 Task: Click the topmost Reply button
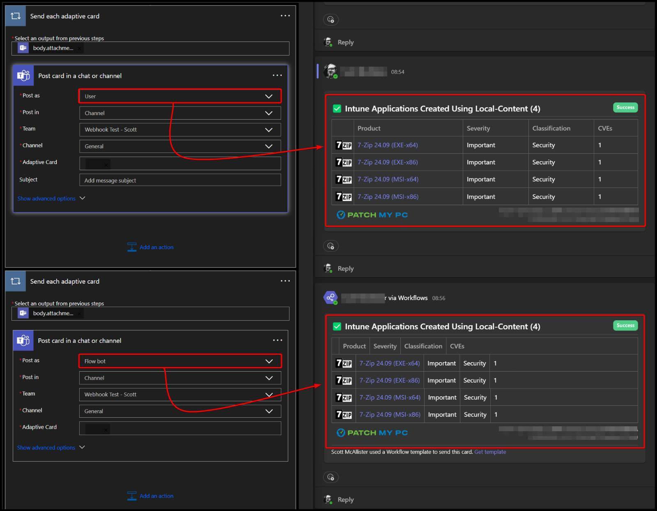345,42
